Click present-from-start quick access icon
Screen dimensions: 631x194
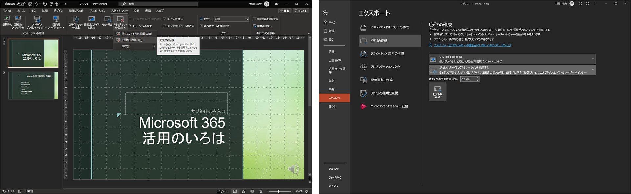(51, 4)
